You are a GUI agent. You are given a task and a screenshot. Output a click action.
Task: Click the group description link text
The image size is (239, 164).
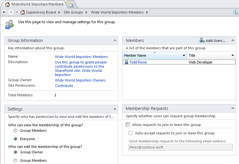pos(81,69)
